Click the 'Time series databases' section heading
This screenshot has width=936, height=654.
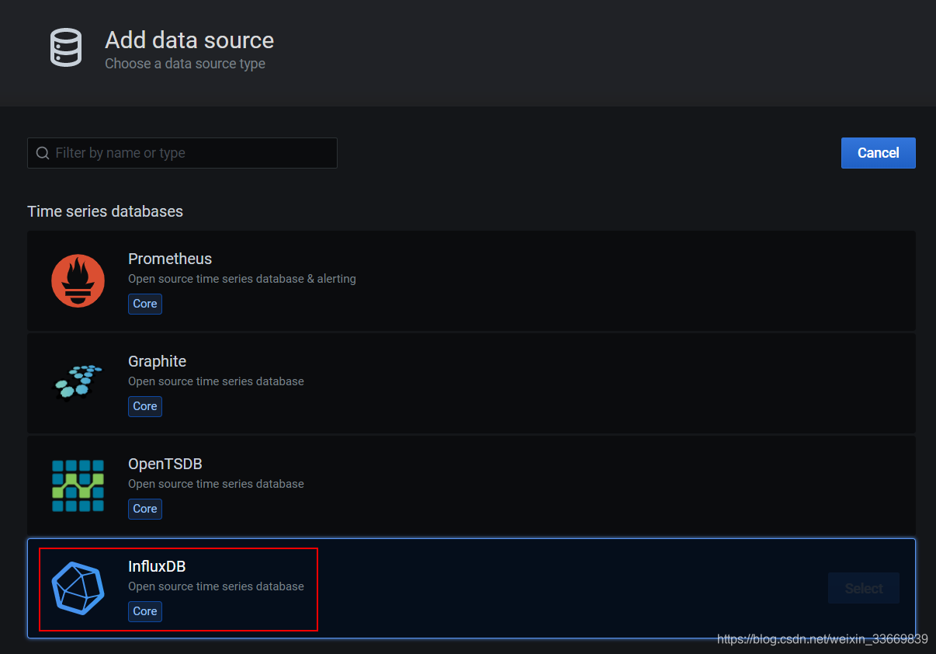click(x=106, y=211)
